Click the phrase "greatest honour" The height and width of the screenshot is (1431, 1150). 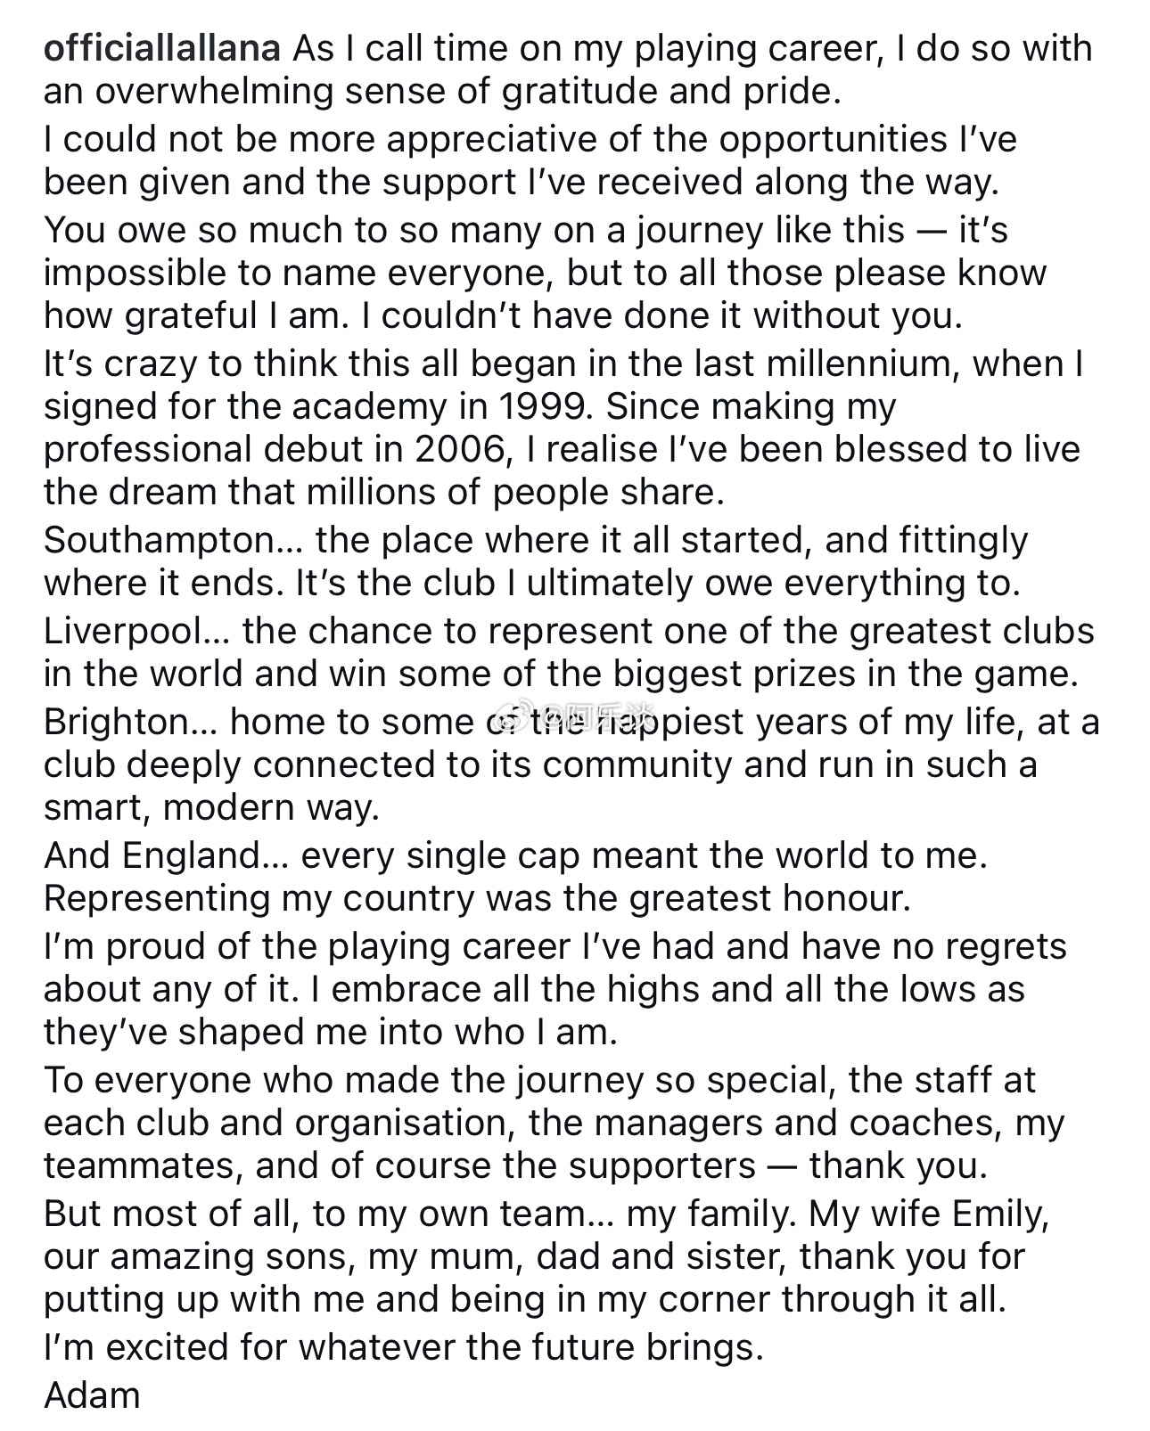769,899
